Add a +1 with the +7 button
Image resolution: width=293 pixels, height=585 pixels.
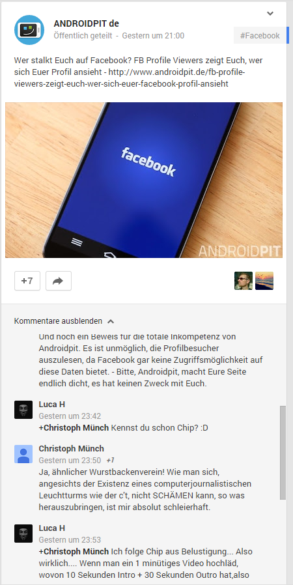[27, 281]
